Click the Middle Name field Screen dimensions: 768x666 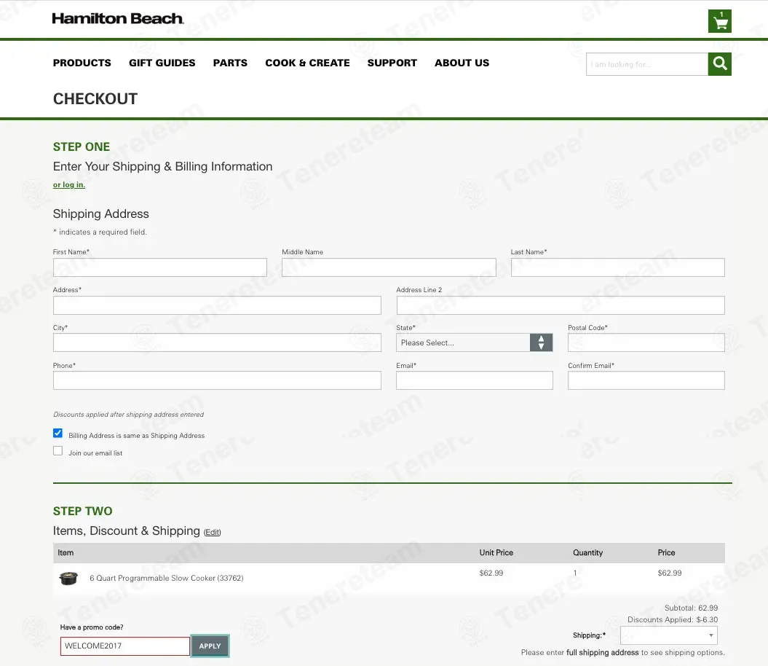click(x=389, y=267)
